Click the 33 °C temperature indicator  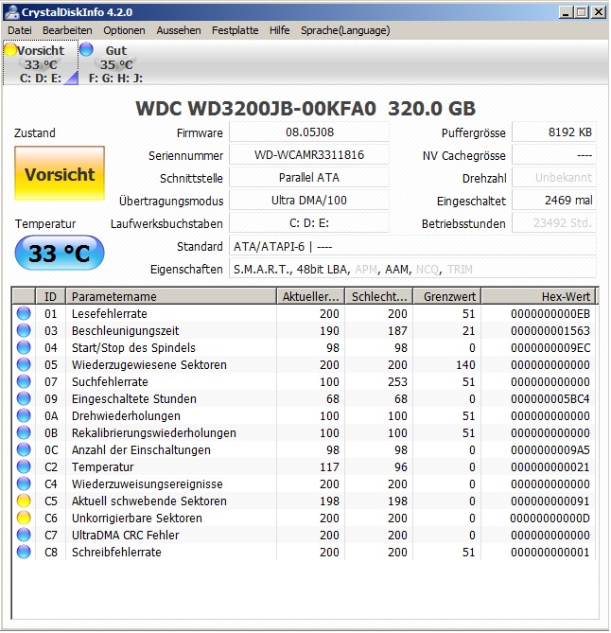pyautogui.click(x=60, y=254)
